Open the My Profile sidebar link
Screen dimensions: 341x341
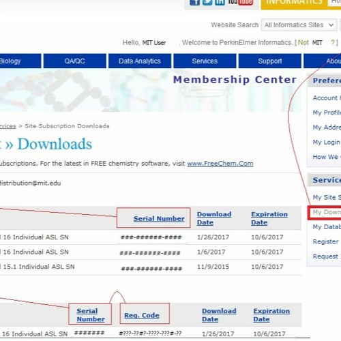click(x=327, y=113)
